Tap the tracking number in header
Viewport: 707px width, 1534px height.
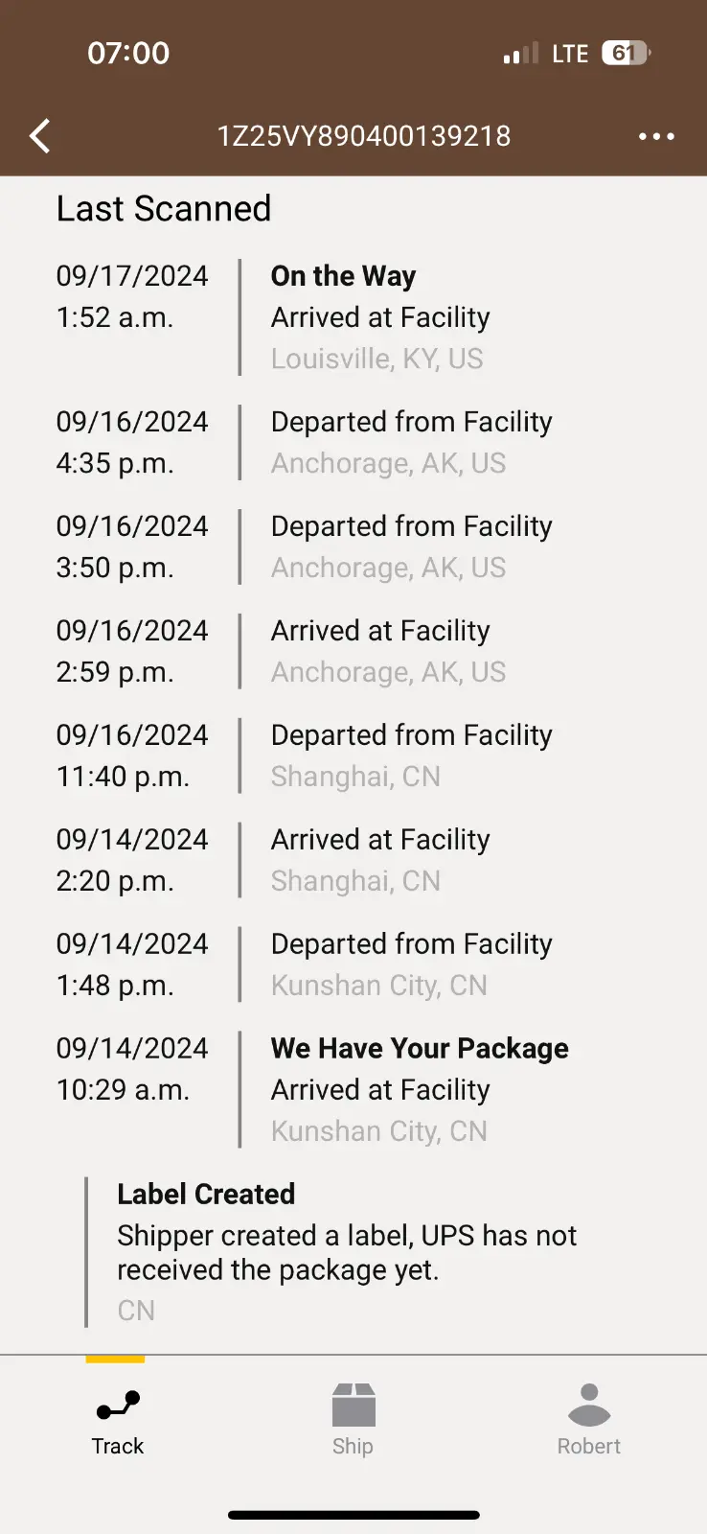coord(364,136)
